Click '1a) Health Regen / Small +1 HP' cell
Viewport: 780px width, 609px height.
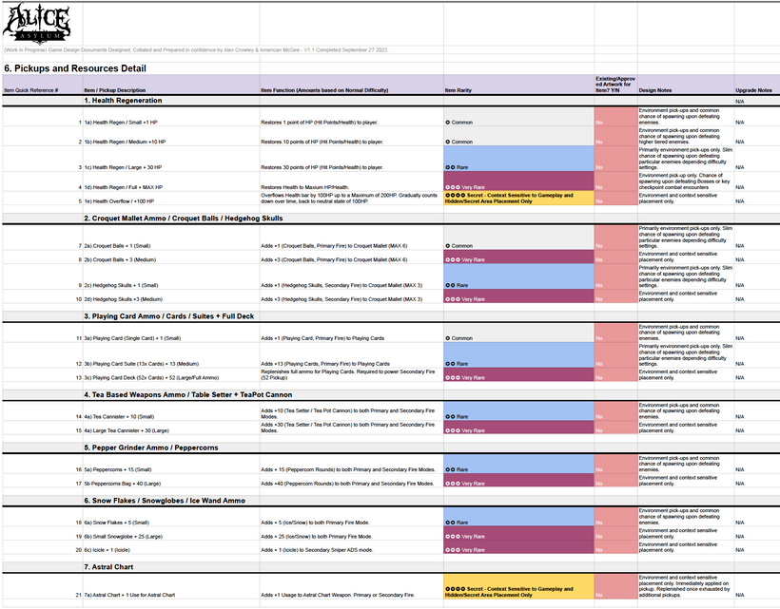pyautogui.click(x=171, y=117)
